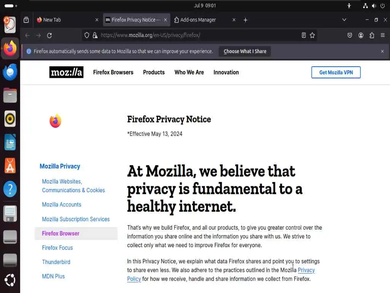Launch Thunderbird Mail from the dock
The width and height of the screenshot is (390, 293).
coord(10,72)
